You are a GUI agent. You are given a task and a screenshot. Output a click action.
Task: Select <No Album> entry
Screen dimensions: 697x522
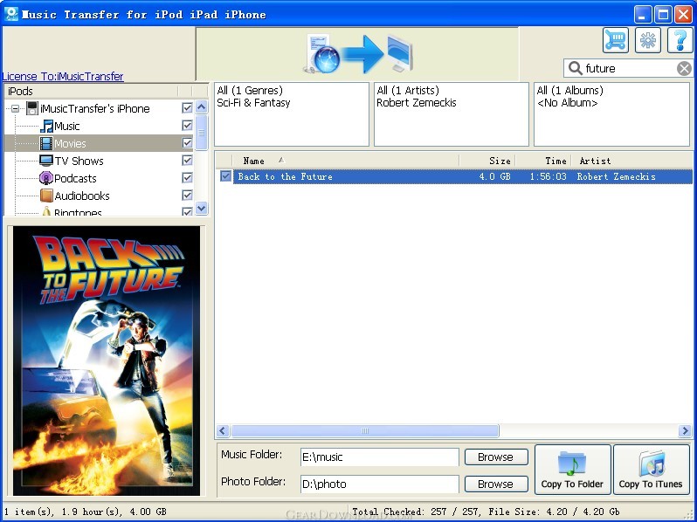click(x=567, y=103)
